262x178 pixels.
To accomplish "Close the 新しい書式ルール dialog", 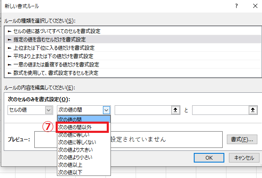I will 255,6.
